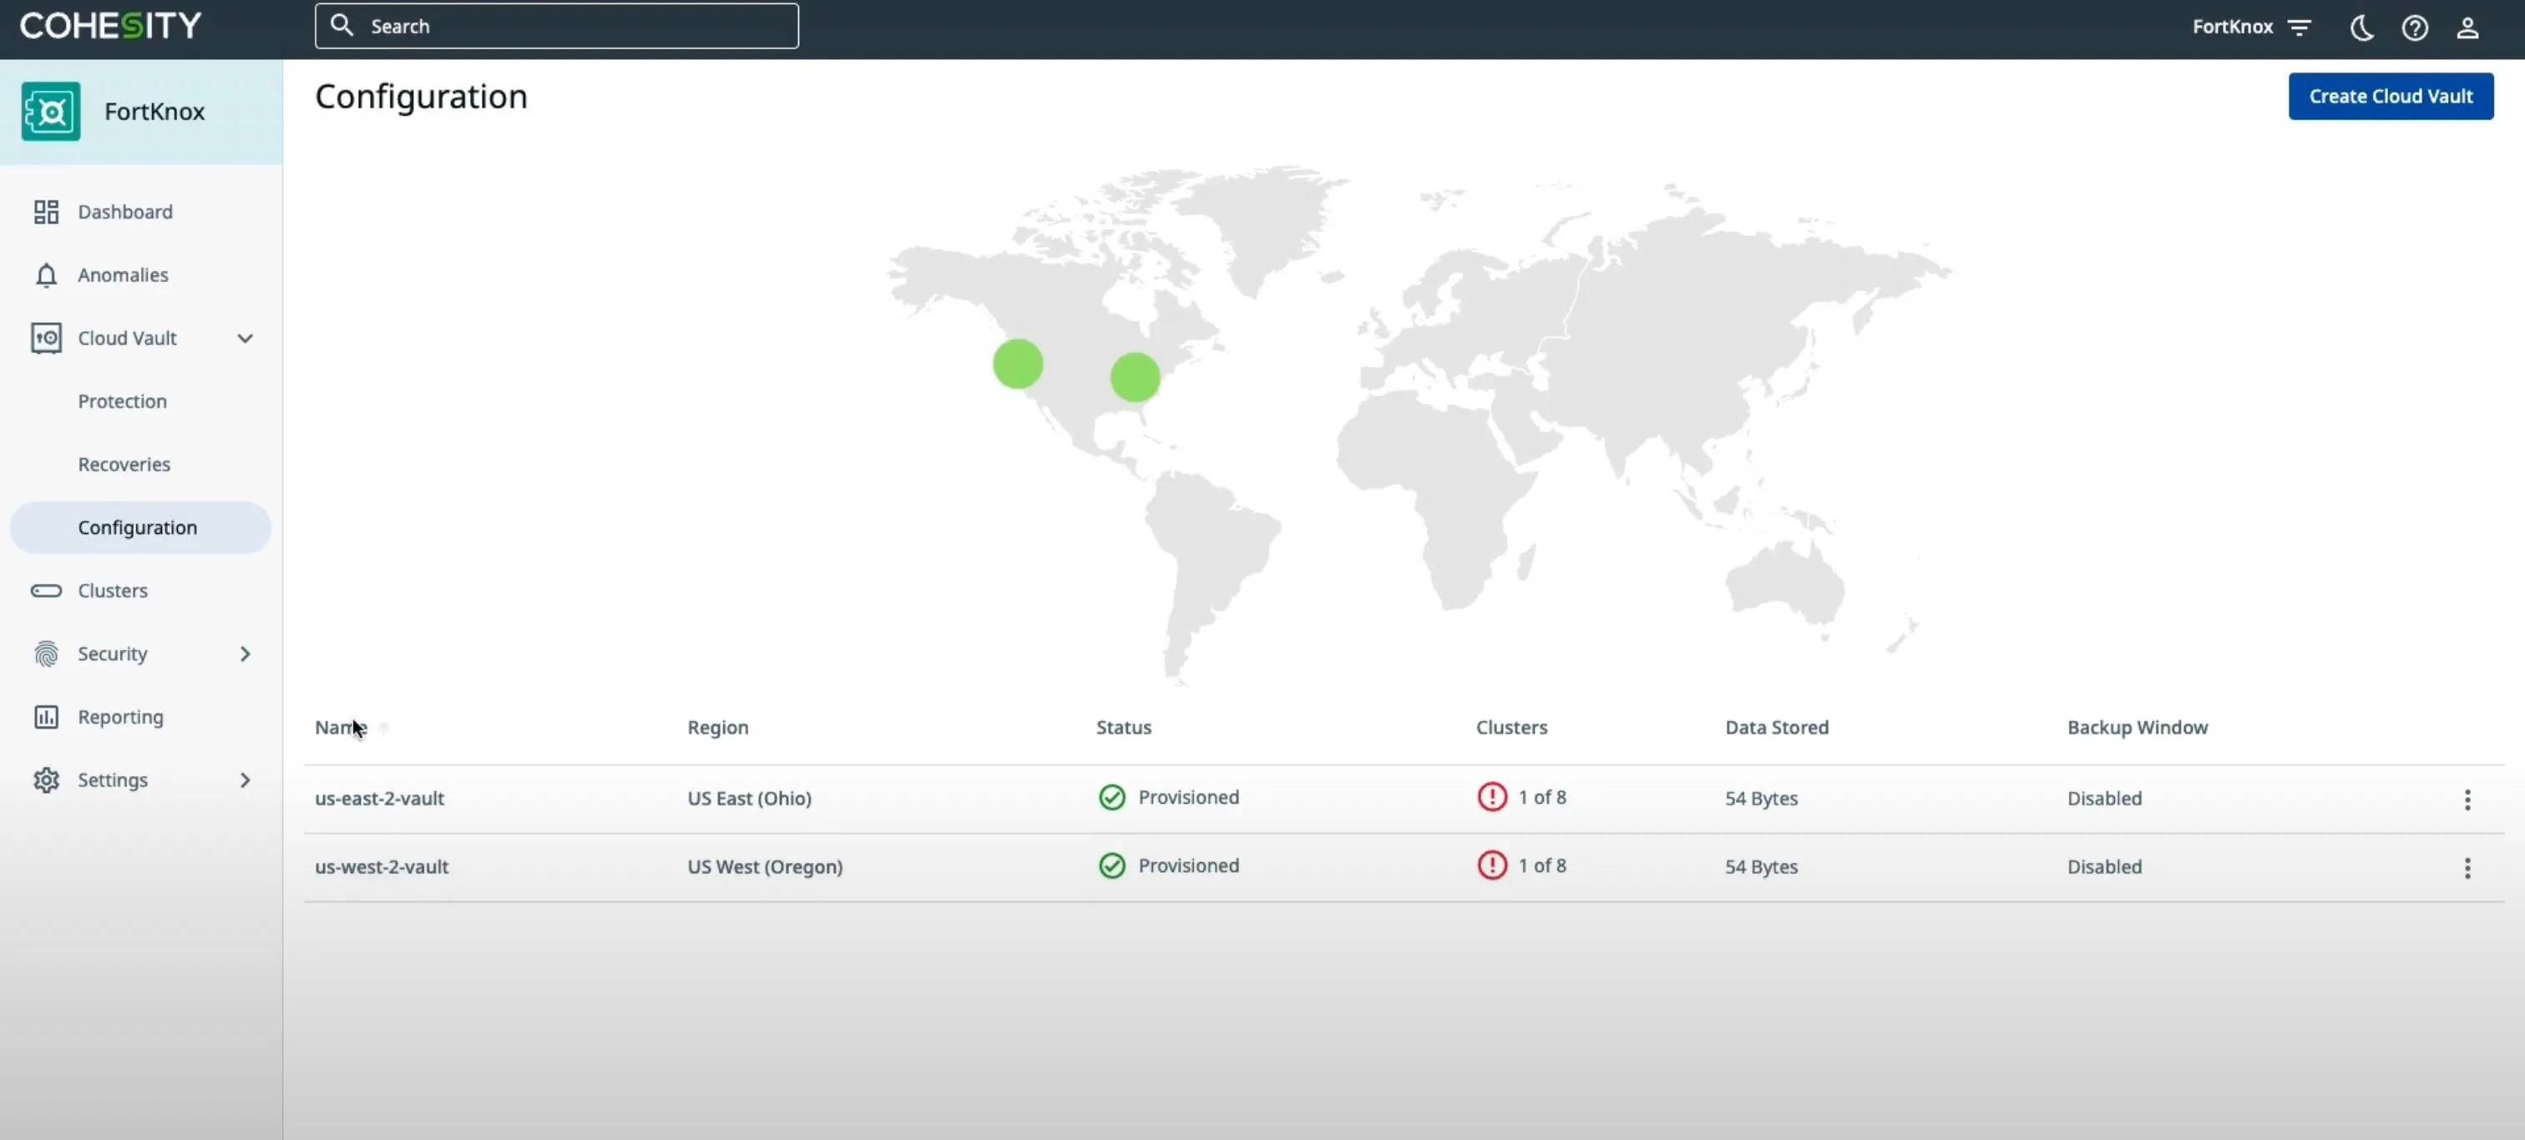
Task: Click the Provisioned status text for us-east-2-vault
Action: 1188,797
